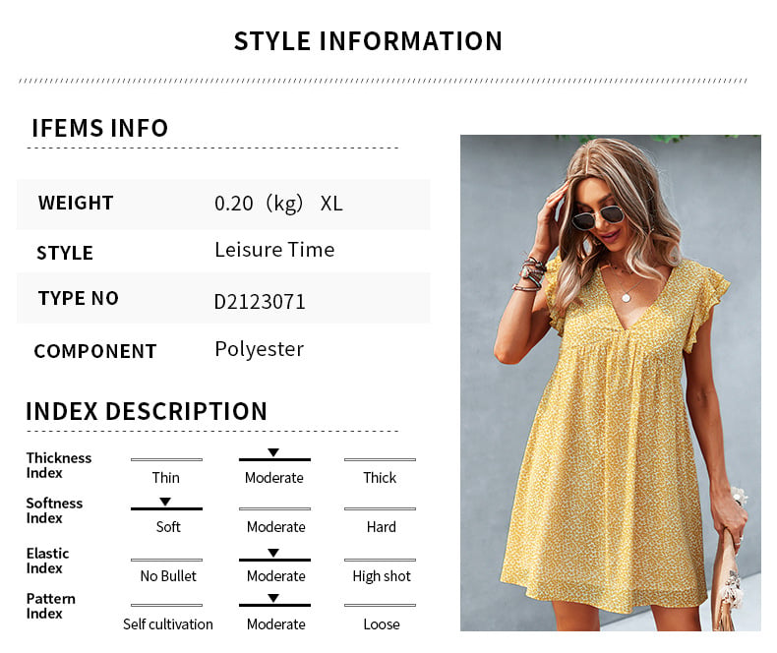777x653 pixels.
Task: Click the Elastic Index Moderate marker triangle
Action: point(273,553)
